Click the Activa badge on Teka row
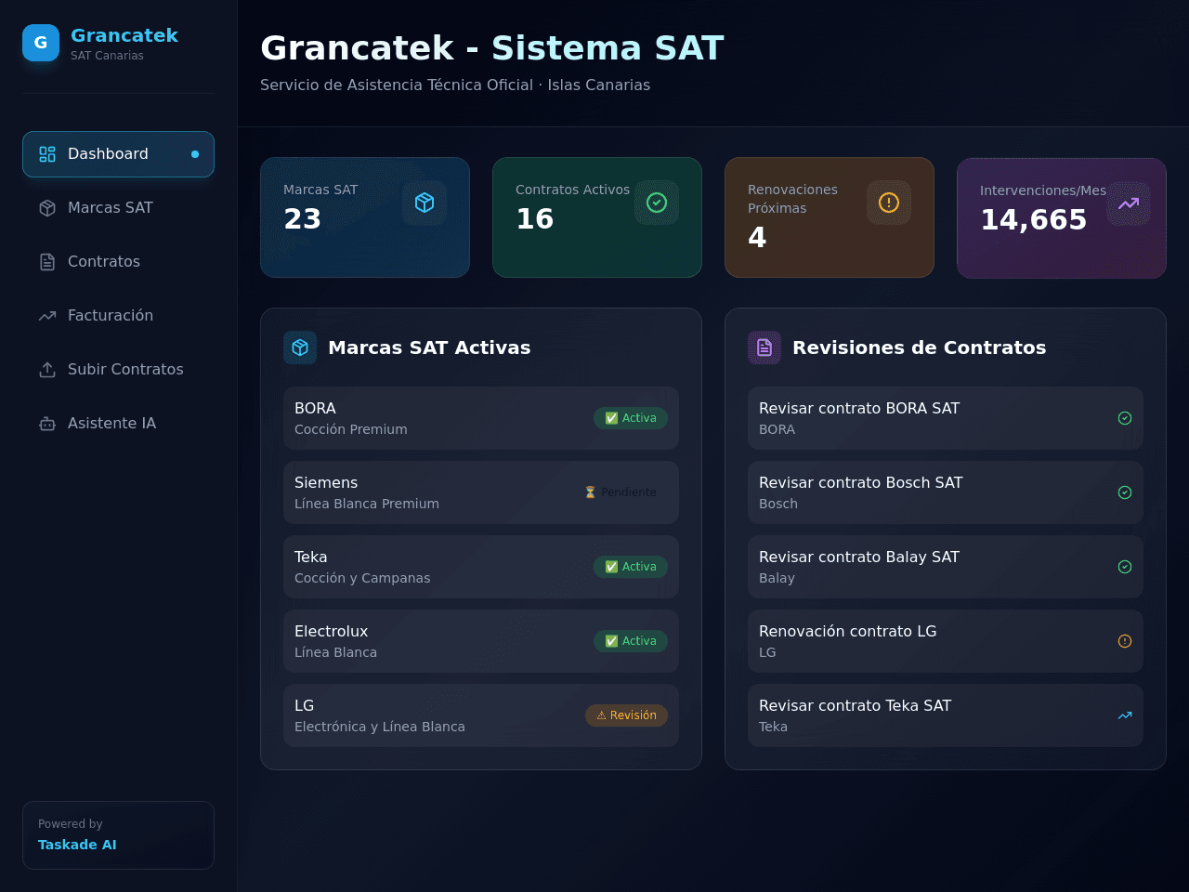The image size is (1189, 892). pyautogui.click(x=631, y=567)
